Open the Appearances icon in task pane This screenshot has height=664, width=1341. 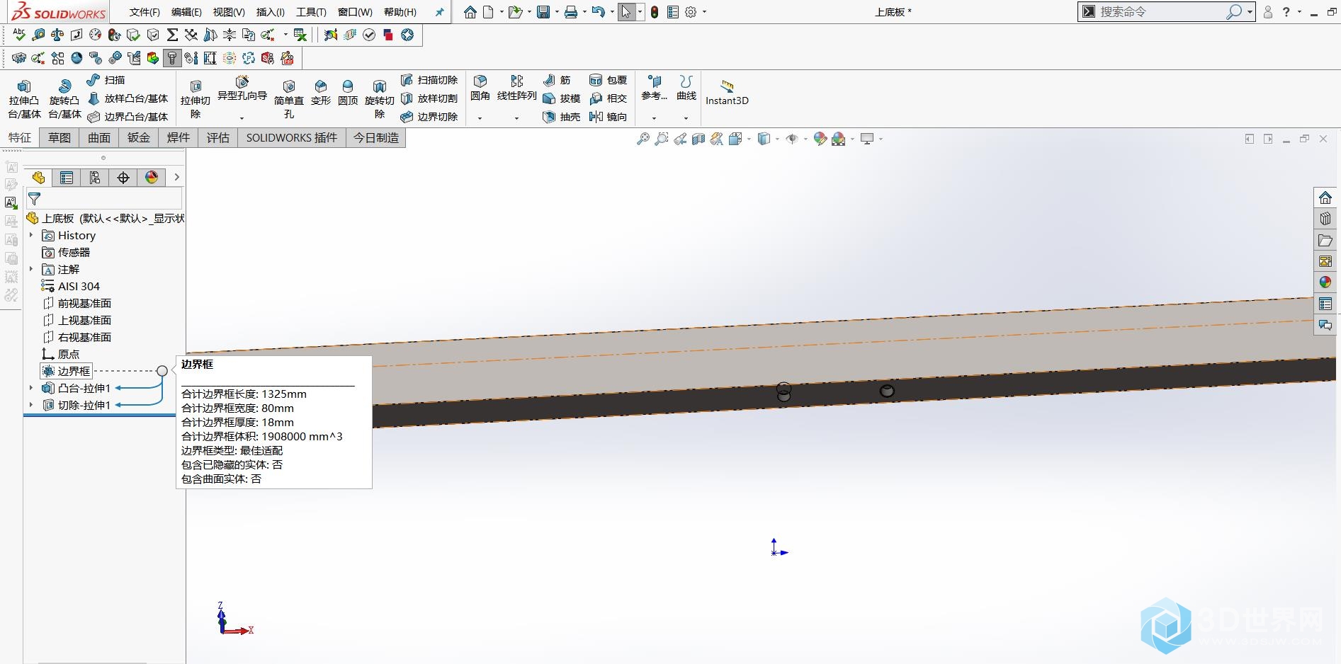1325,282
